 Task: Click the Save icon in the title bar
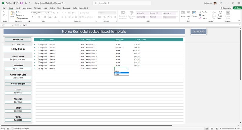[21, 3]
